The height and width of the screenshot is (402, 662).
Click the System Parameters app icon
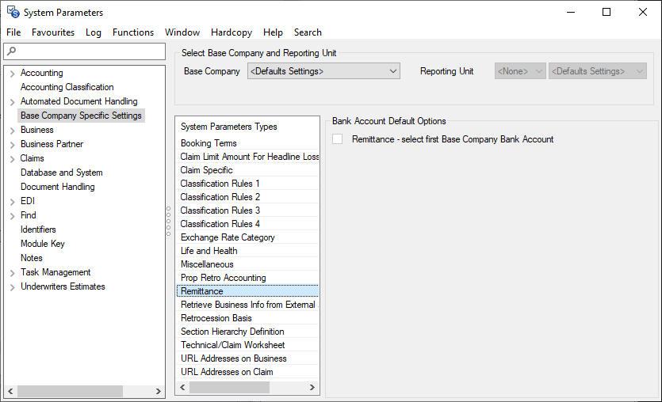point(12,12)
